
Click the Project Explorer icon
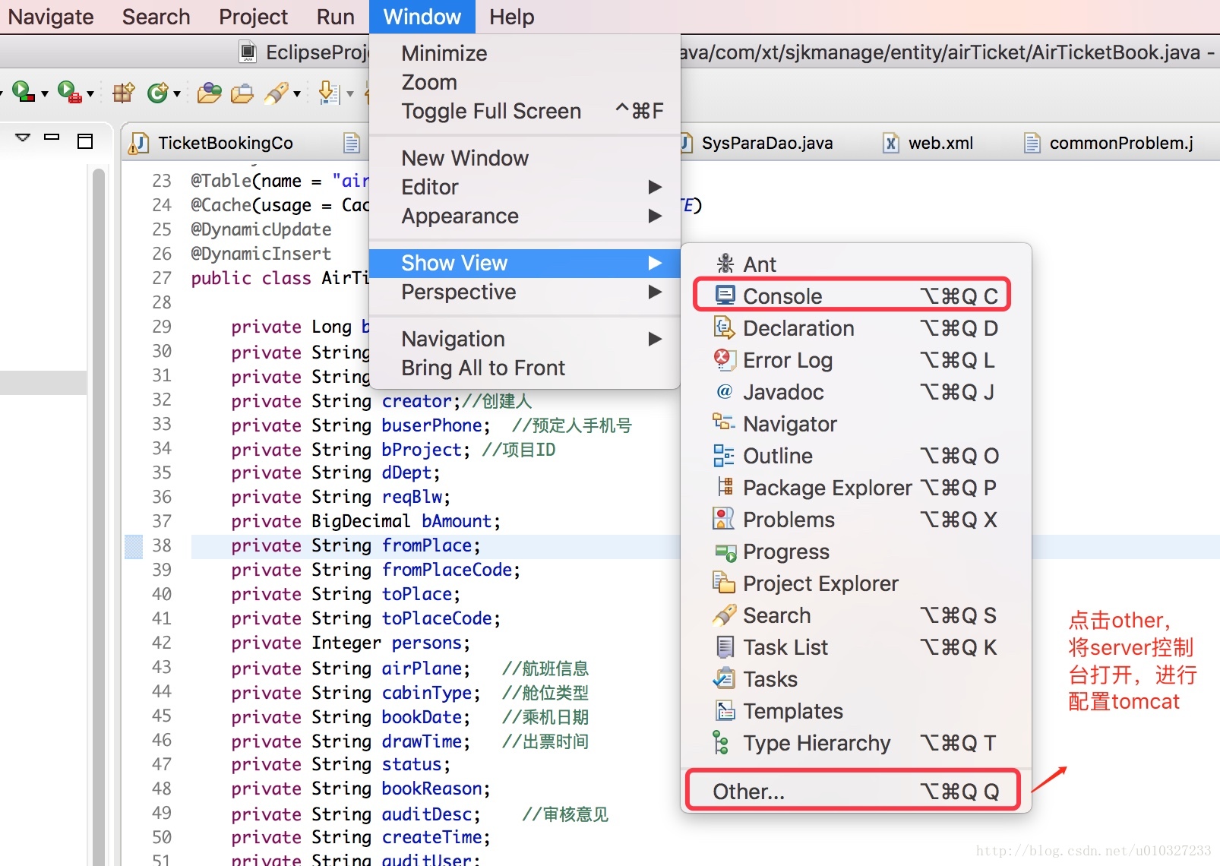pyautogui.click(x=724, y=583)
